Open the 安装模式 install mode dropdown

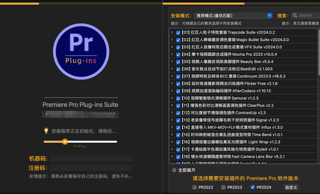pos(233,16)
